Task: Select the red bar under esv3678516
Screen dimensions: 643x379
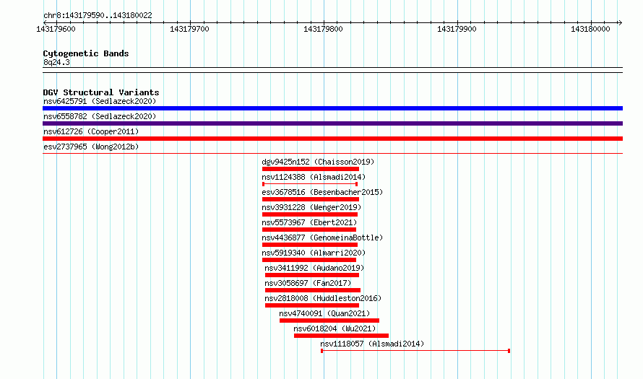Action: pyautogui.click(x=311, y=199)
